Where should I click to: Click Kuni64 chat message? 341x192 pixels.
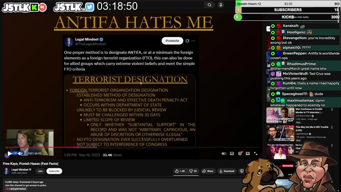point(305,86)
